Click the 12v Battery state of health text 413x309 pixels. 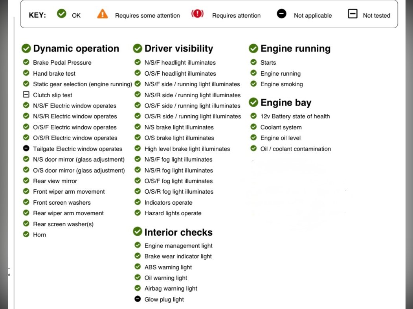[295, 116]
